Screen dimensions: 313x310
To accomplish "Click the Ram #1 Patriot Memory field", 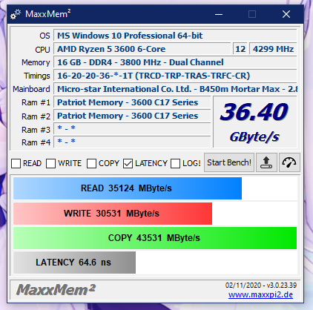I will (x=132, y=102).
